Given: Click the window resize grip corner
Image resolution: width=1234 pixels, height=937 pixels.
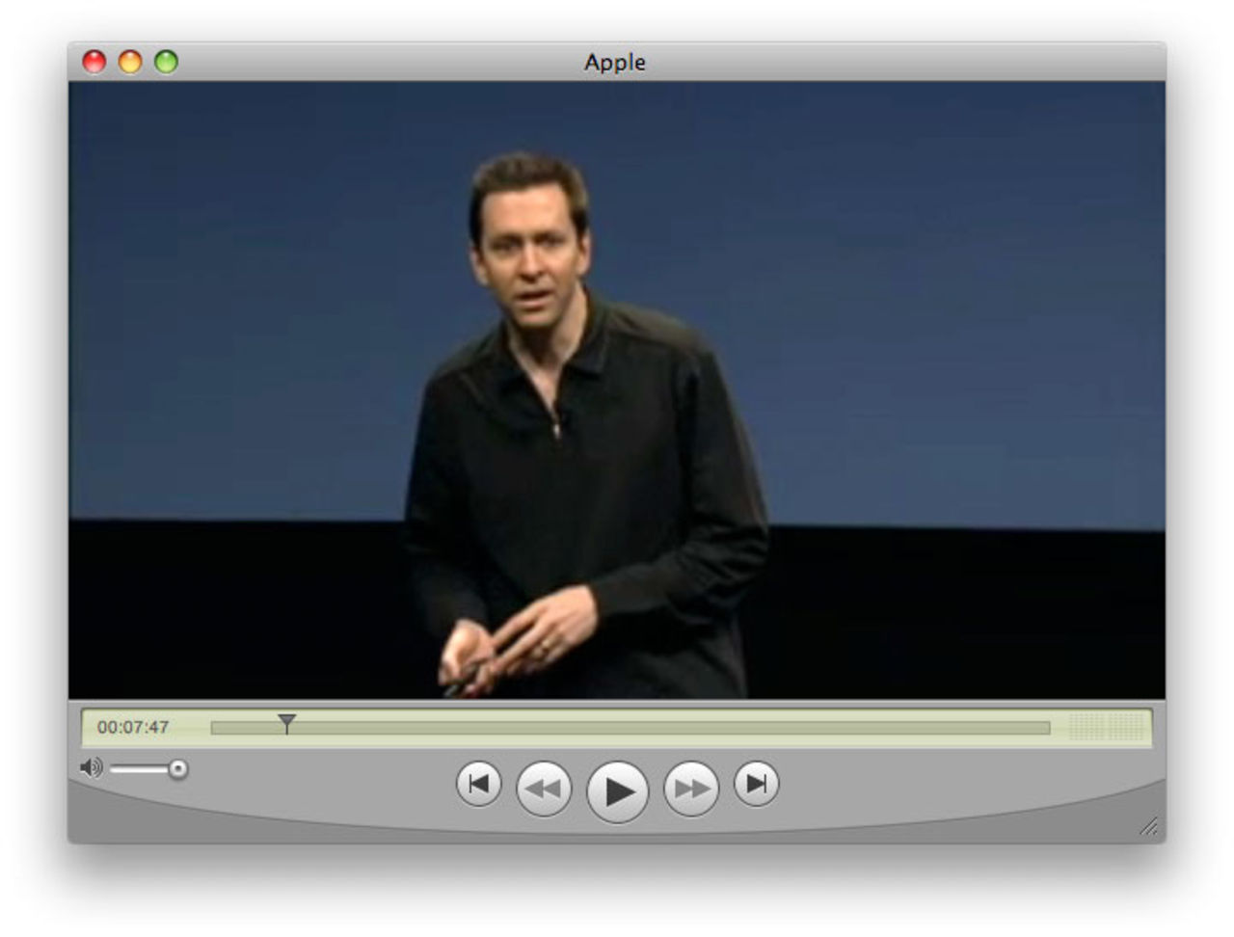Looking at the screenshot, I should tap(1149, 827).
